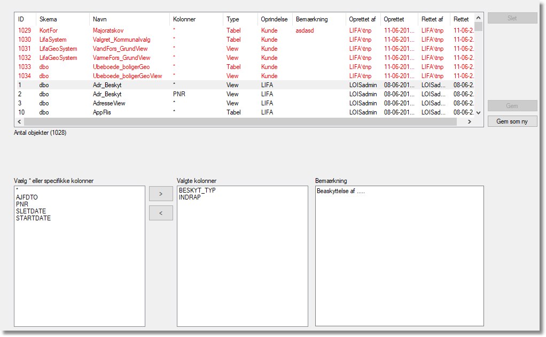This screenshot has height=337, width=546.
Task: Click the 'Gem' button
Action: tap(512, 106)
